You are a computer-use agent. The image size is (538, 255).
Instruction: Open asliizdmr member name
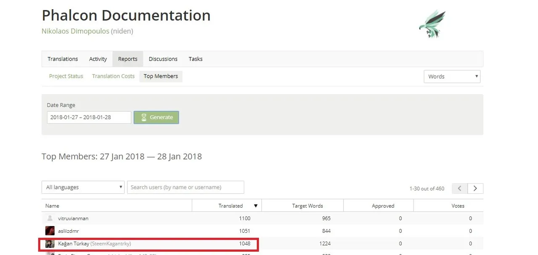coord(69,231)
